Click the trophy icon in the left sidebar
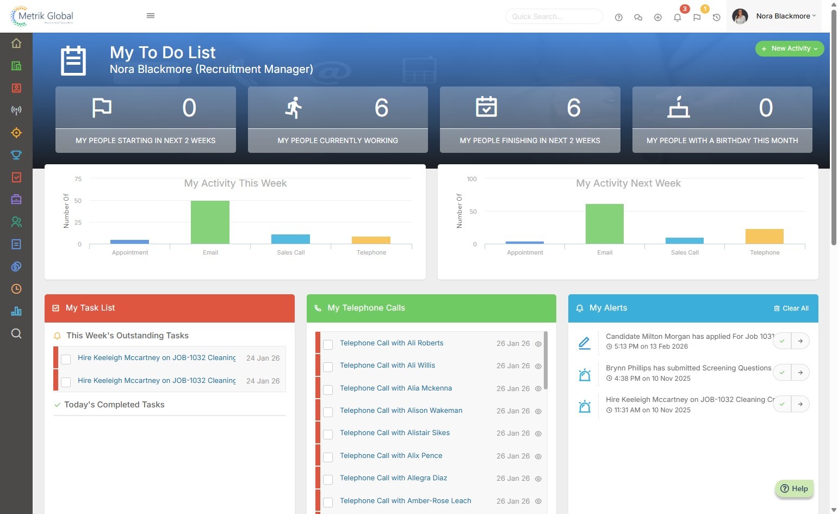Viewport: 838px width, 514px height. (16, 155)
